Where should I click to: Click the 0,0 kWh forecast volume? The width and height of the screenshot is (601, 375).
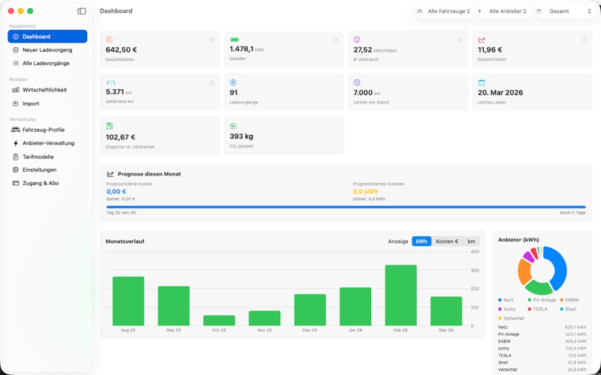pos(365,191)
